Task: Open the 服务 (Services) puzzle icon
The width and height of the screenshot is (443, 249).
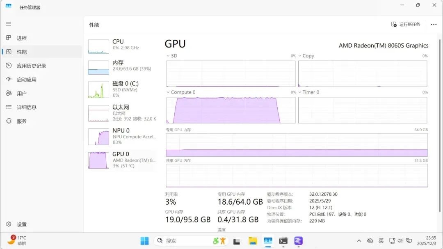Action: click(x=9, y=121)
